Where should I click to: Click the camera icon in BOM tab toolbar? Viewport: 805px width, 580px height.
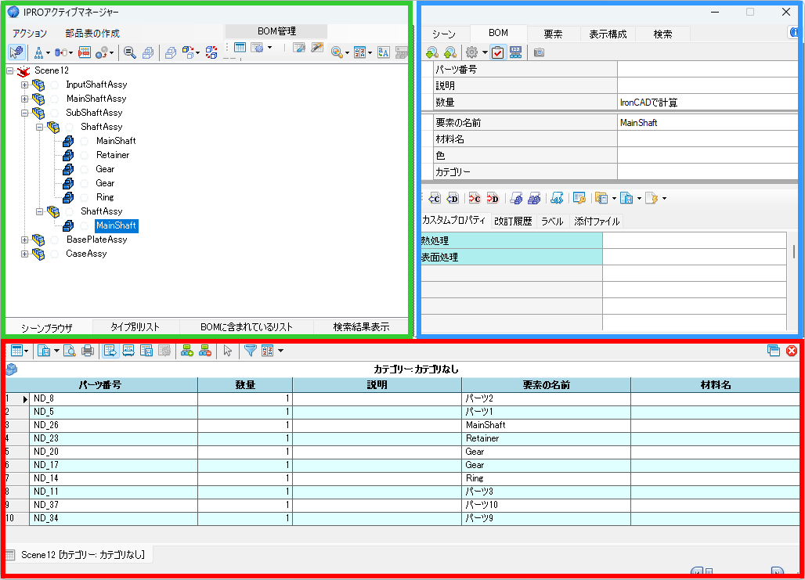(539, 52)
